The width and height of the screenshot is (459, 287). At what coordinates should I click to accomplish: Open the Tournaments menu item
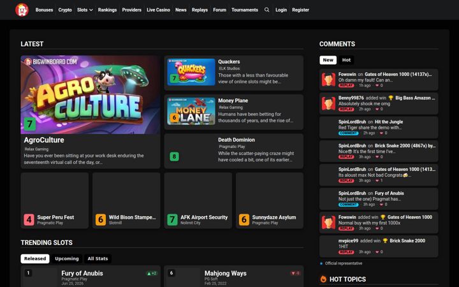pos(245,10)
